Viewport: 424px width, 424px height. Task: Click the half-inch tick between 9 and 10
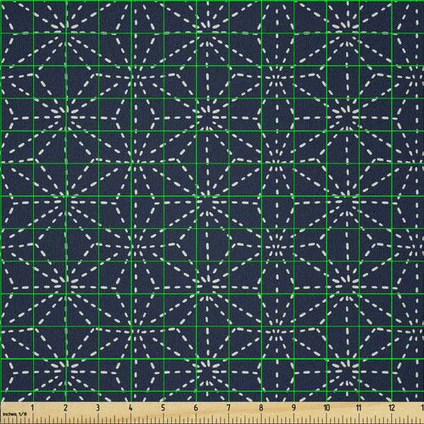310,419
